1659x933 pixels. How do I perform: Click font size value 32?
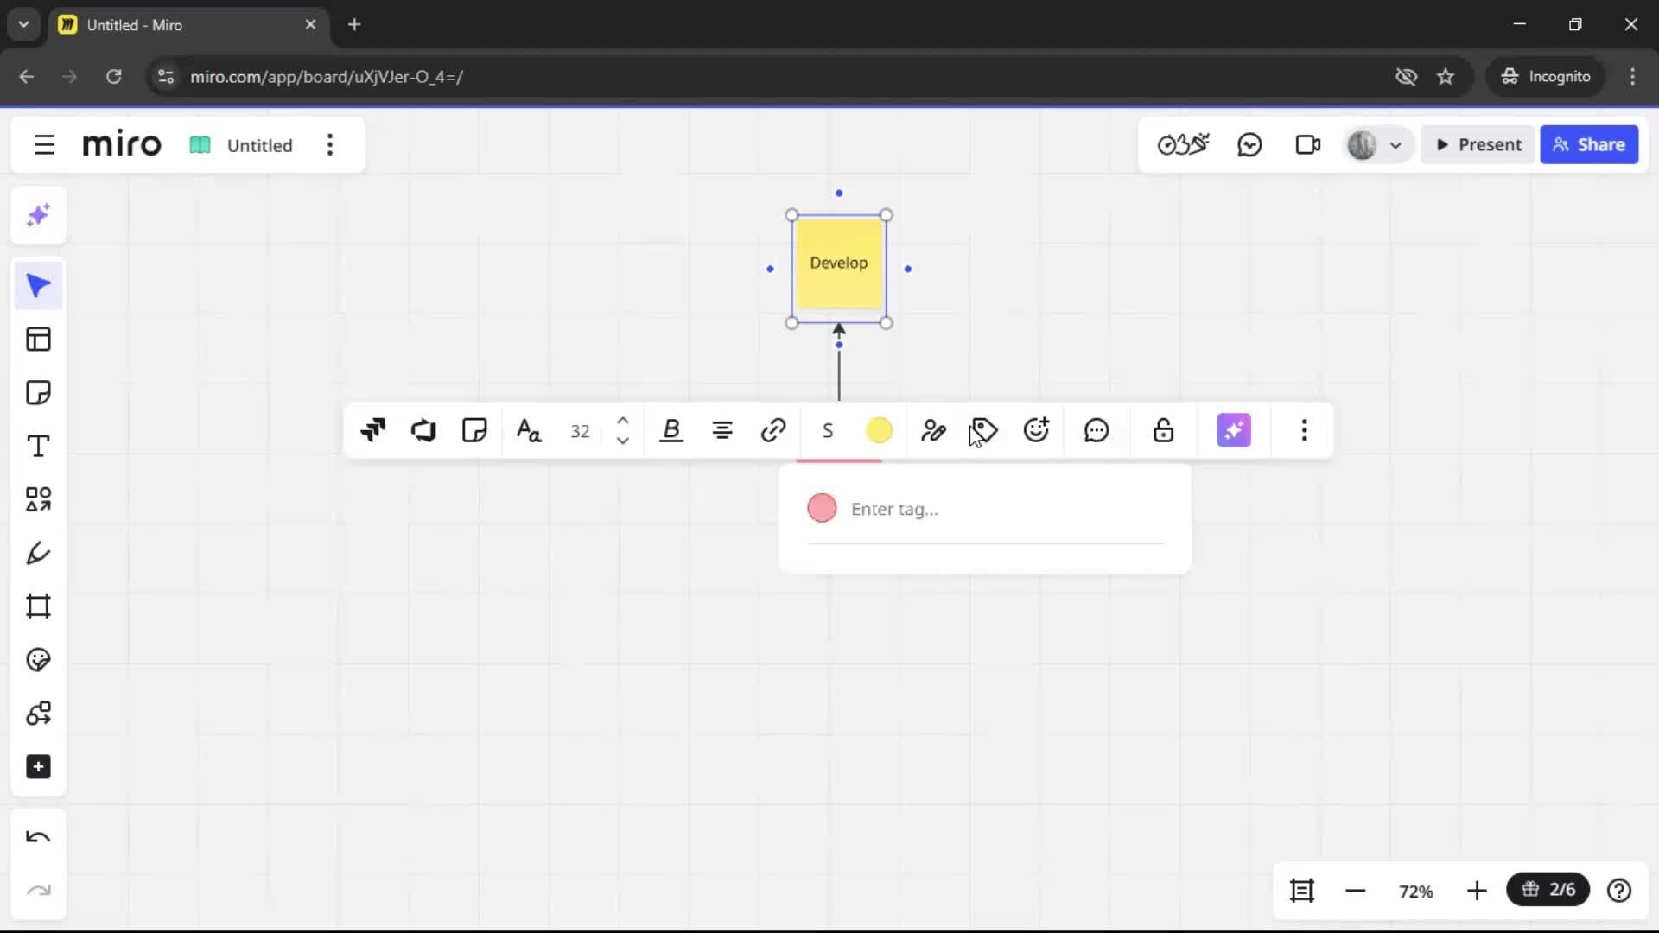tap(580, 431)
